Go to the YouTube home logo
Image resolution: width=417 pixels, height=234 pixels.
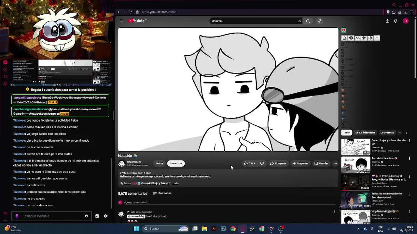point(137,21)
